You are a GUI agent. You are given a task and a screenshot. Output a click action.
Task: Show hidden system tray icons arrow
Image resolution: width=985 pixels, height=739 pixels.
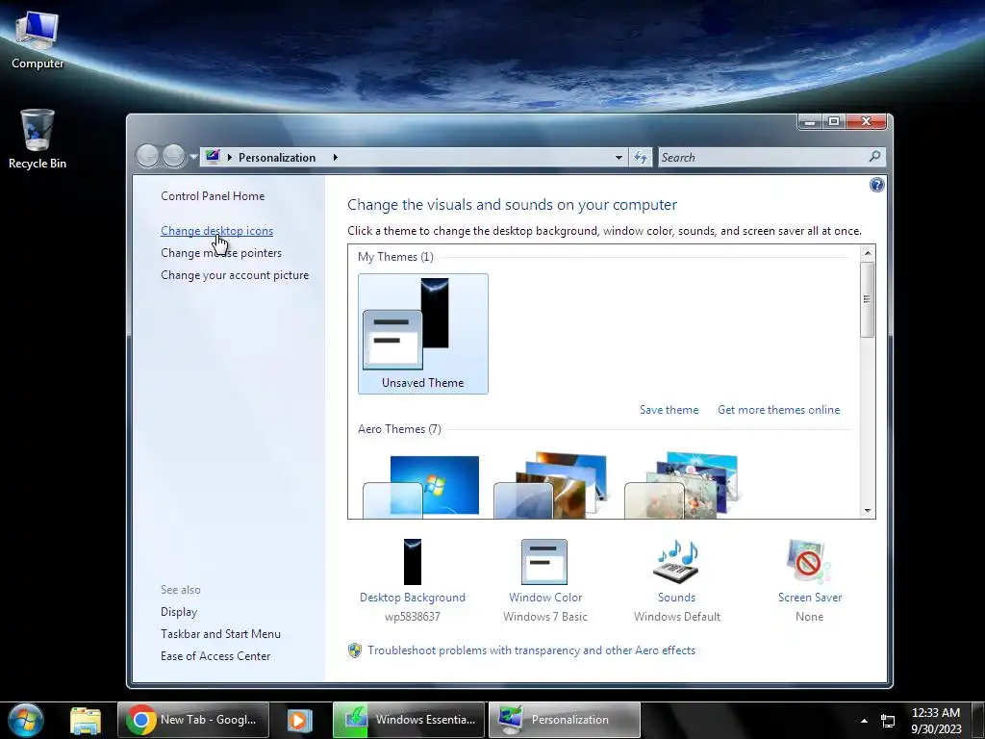point(865,721)
